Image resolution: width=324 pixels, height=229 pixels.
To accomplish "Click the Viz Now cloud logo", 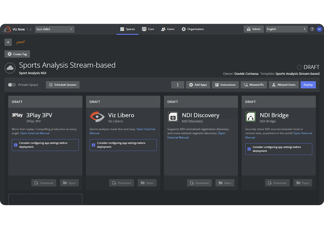I will 7,29.
